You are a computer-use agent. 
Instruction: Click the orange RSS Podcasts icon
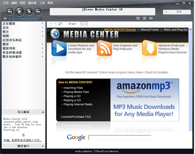pos(104,48)
